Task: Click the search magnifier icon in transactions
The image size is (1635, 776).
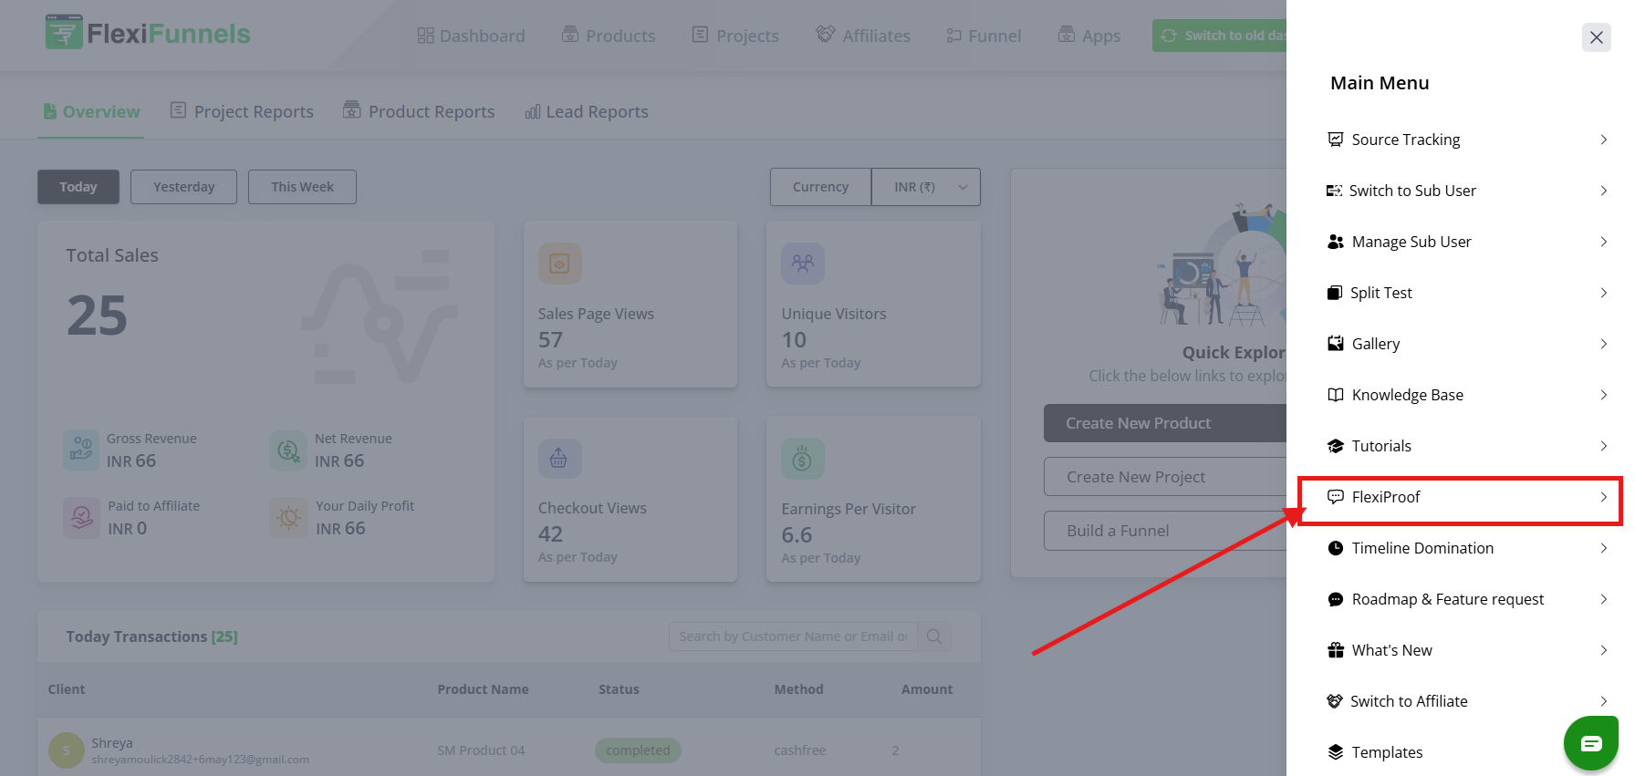Action: point(934,636)
